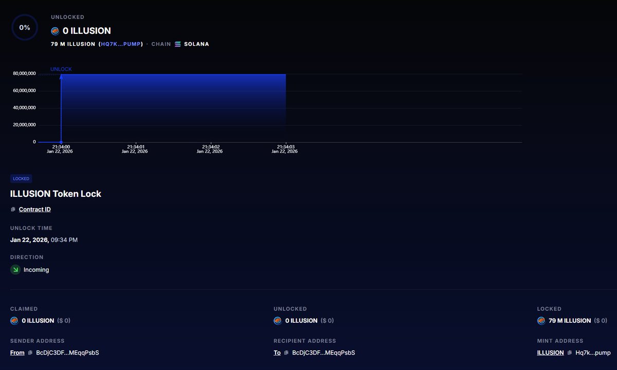Viewport: 617px width, 370px height.
Task: Click the 80,000,000 y-axis label
Action: (24, 74)
